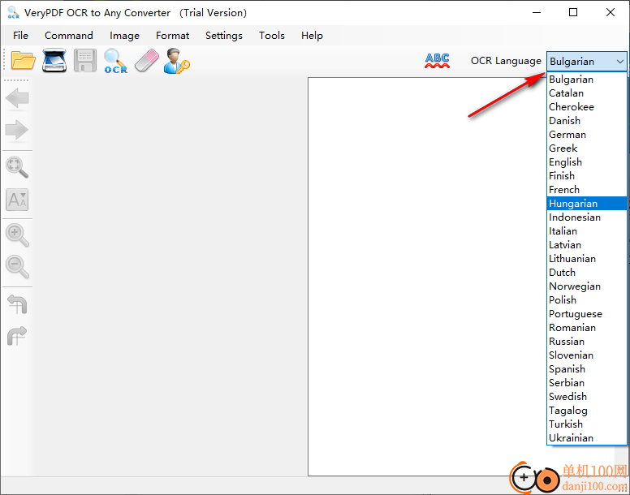Choose Catalan from language list
Screen dimensions: 630x495
coord(587,93)
